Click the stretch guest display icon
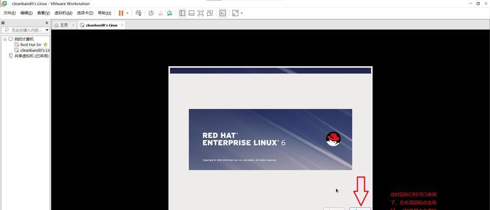 (x=235, y=13)
